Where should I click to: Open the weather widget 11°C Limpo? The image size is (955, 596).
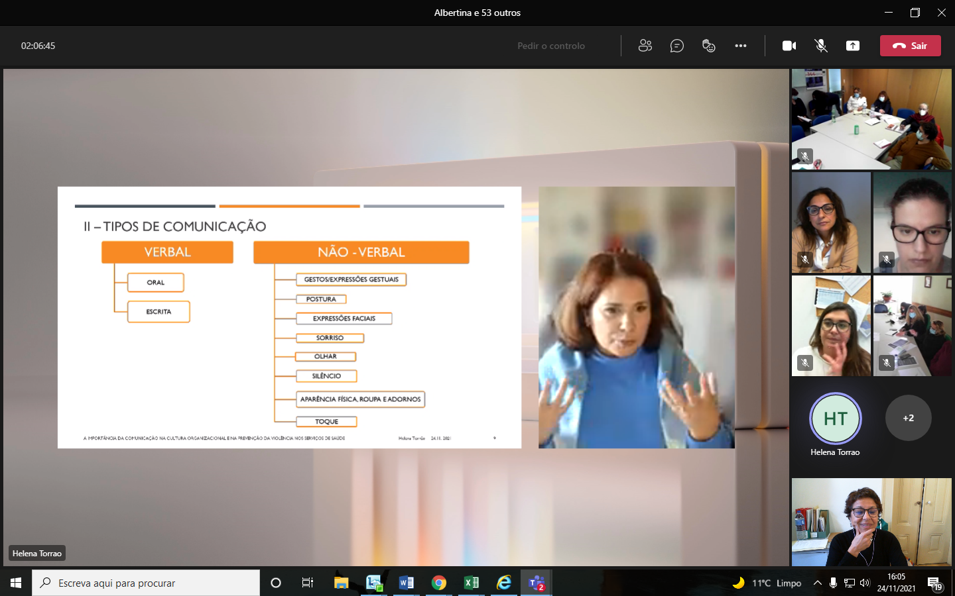click(767, 583)
